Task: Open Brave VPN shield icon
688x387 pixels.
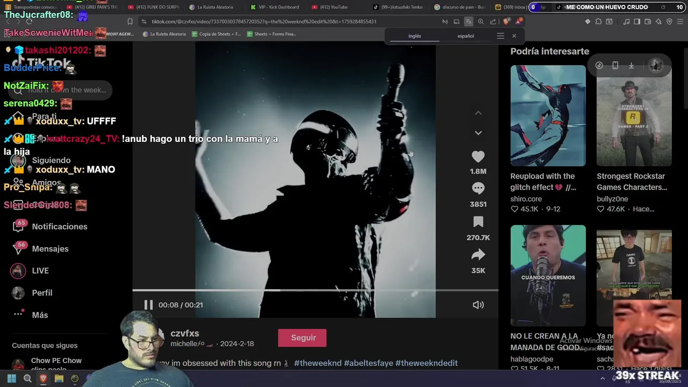Action: [x=669, y=21]
